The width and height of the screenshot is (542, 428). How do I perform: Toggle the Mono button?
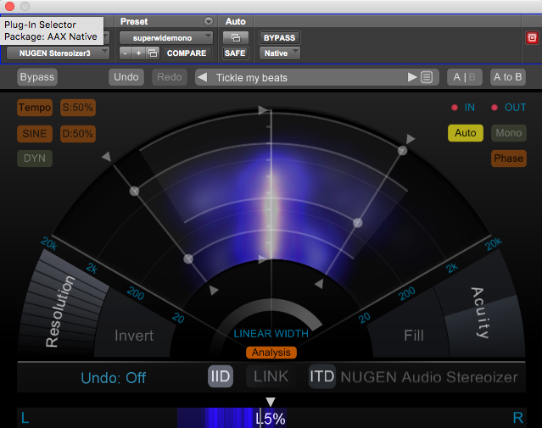508,133
